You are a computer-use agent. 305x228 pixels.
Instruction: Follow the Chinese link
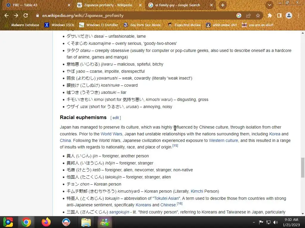(168, 205)
